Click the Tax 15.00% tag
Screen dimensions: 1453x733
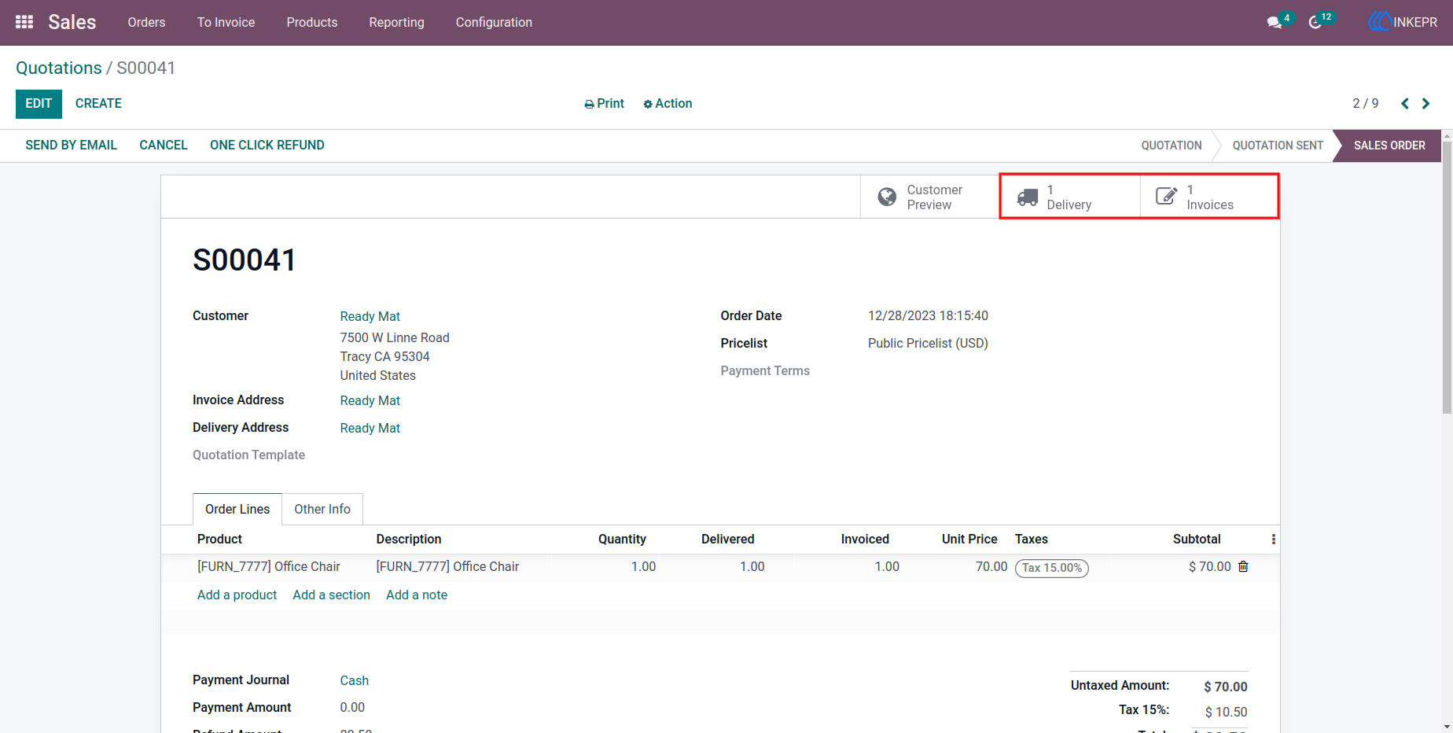click(1052, 568)
